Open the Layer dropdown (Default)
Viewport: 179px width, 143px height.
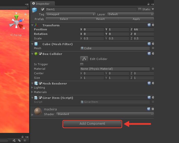point(130,14)
